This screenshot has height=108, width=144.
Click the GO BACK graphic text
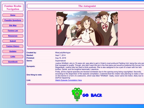click(x=92, y=95)
